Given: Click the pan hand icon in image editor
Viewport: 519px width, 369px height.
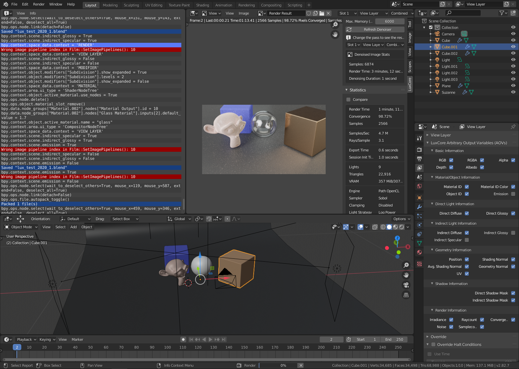Looking at the screenshot, I should (x=335, y=34).
